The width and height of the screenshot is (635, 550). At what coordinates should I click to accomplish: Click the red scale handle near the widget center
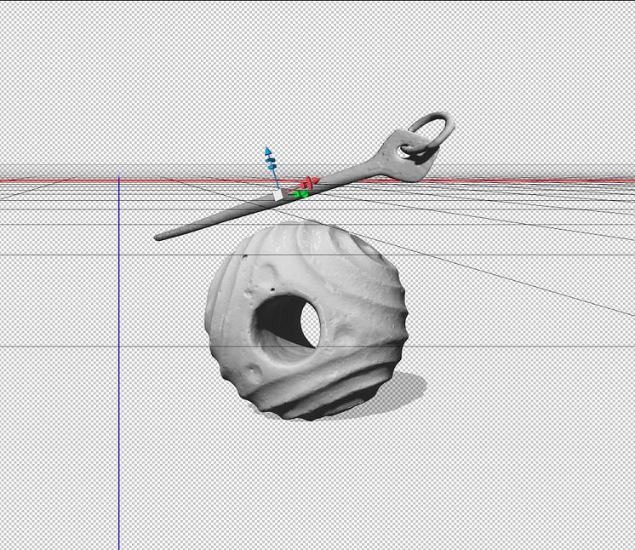[x=302, y=186]
